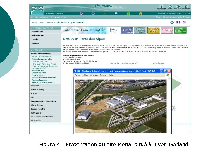
Task: Go to France breadcrumb
Action: tap(50, 22)
